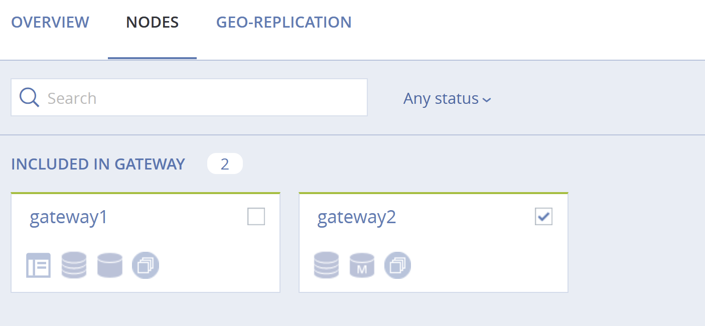Click gateway2's round overlapping windows icon
705x326 pixels.
[397, 265]
